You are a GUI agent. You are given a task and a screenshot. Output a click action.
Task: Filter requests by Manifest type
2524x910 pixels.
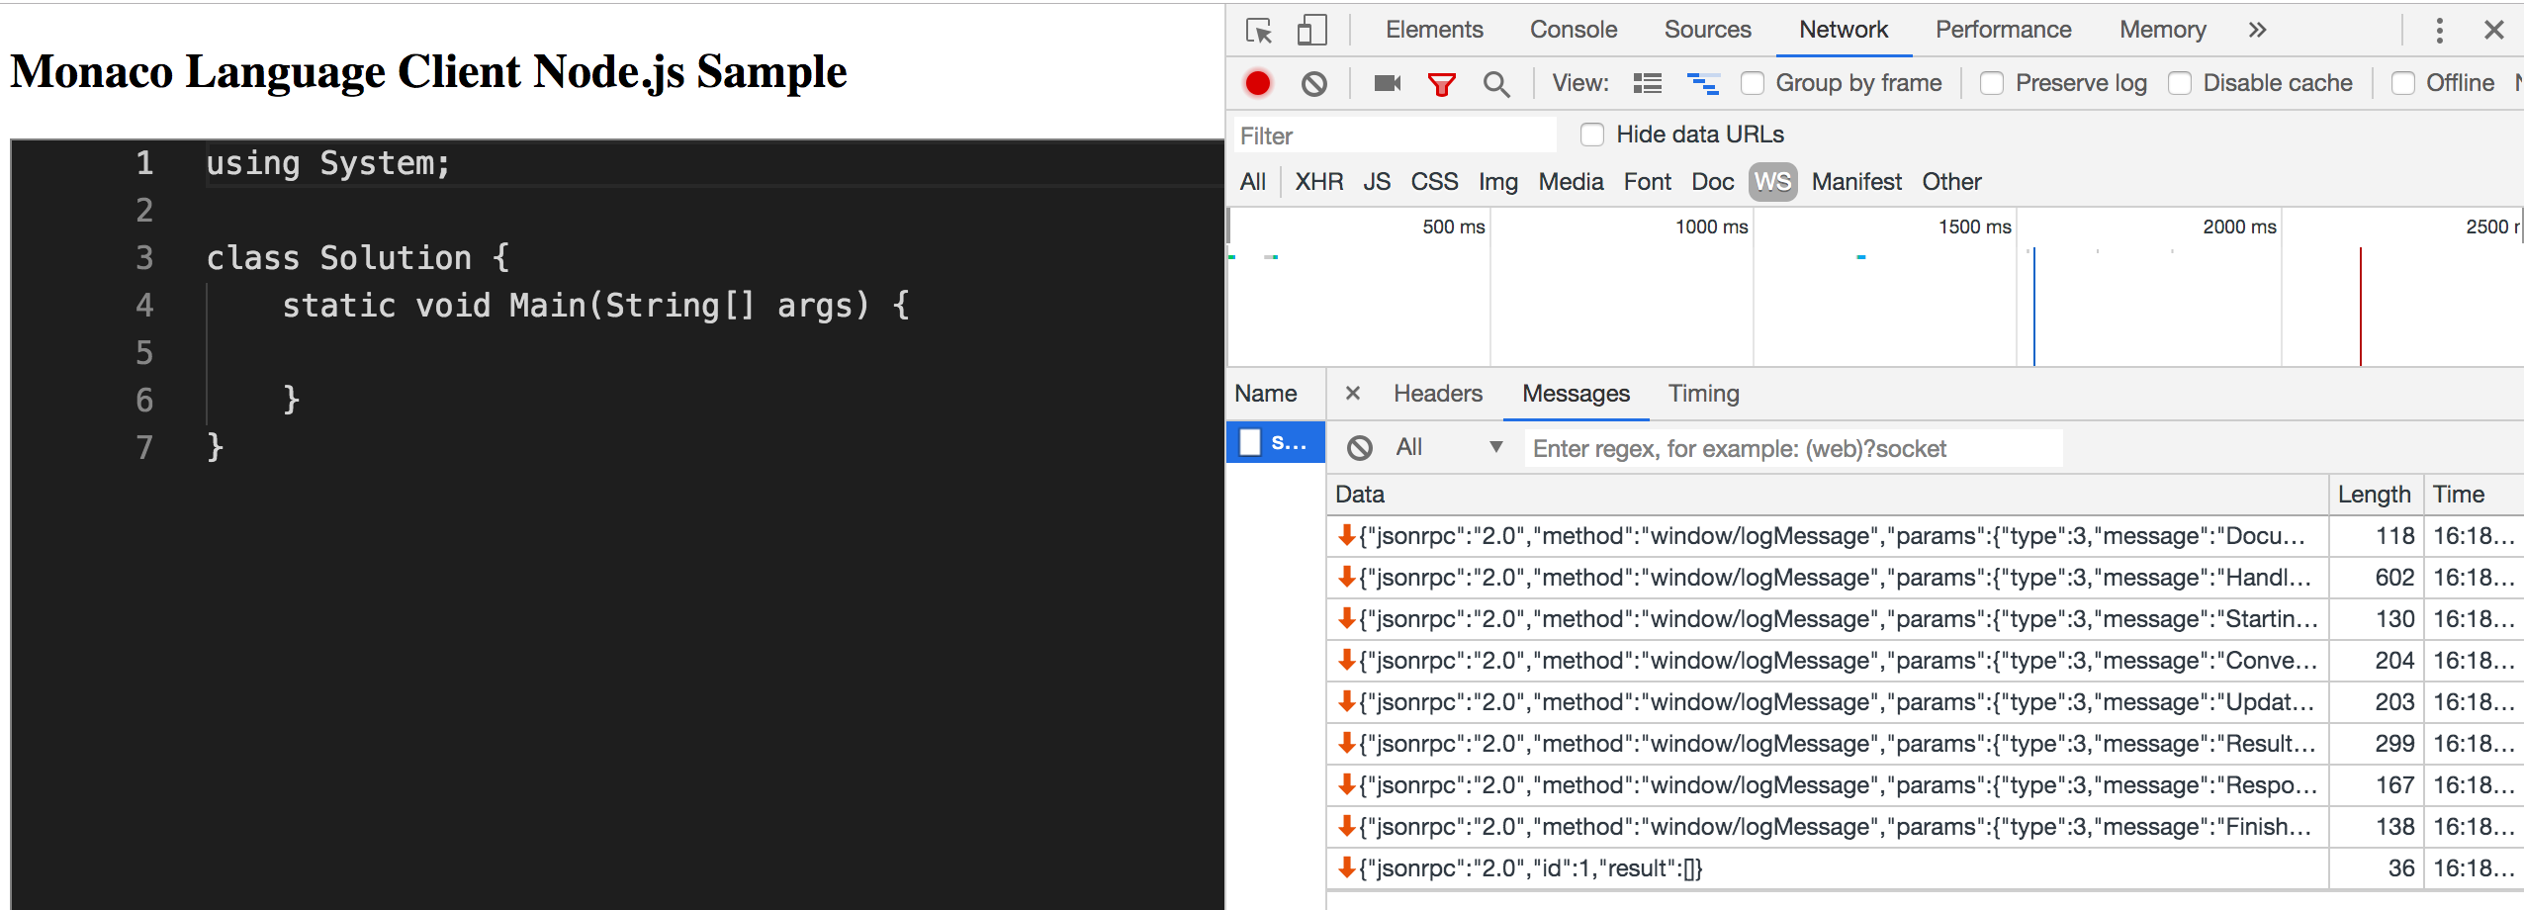click(1856, 182)
